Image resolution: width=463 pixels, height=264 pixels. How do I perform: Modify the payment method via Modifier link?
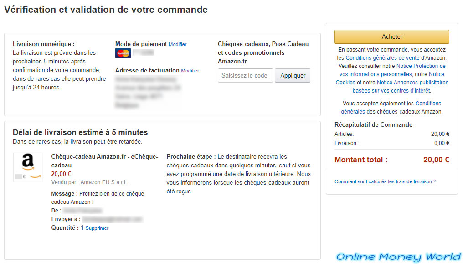coord(177,44)
